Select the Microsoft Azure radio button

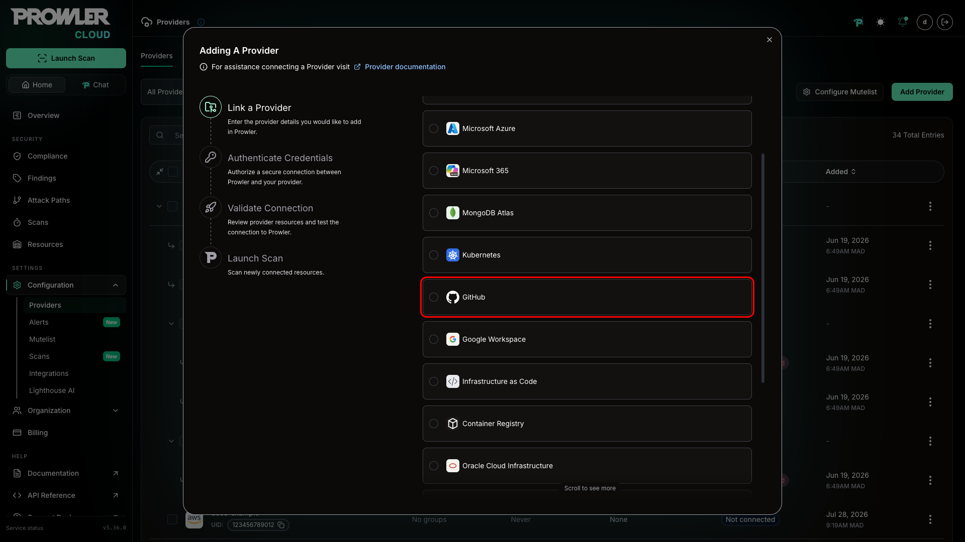coord(434,128)
